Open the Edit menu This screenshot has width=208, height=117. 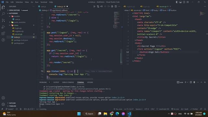point(12,2)
